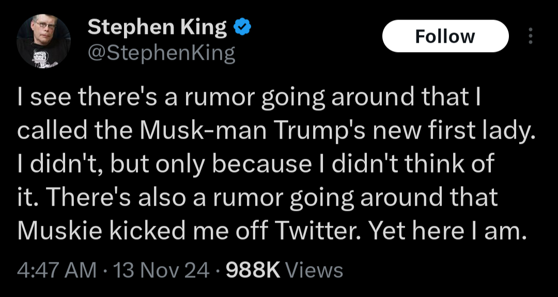Click the Views label beside 988K
This screenshot has width=558, height=297.
click(x=314, y=270)
